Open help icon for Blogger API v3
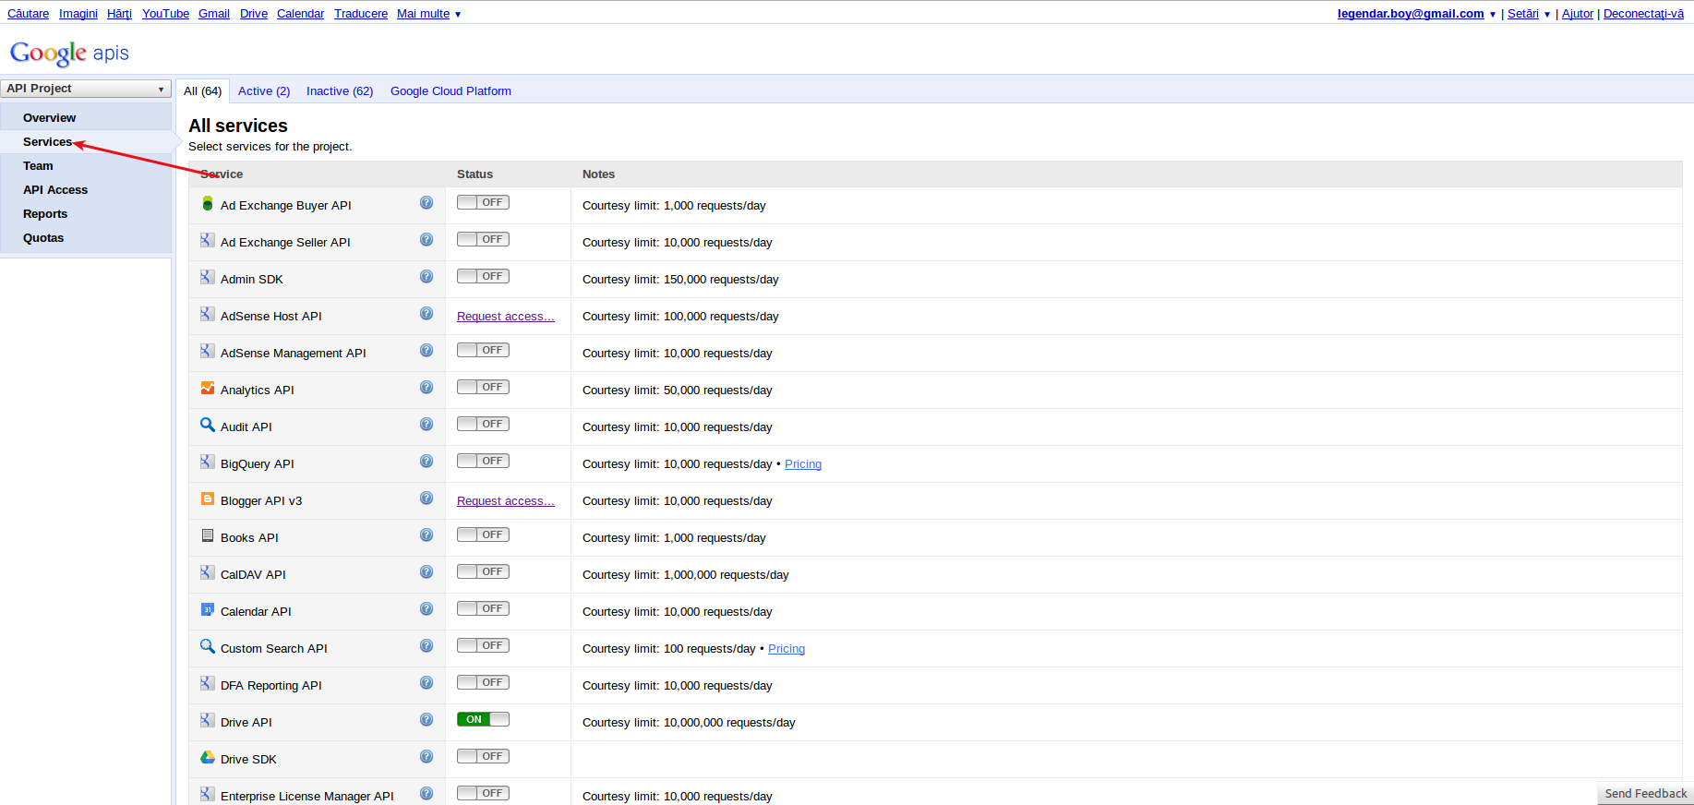The height and width of the screenshot is (805, 1694). 427,498
